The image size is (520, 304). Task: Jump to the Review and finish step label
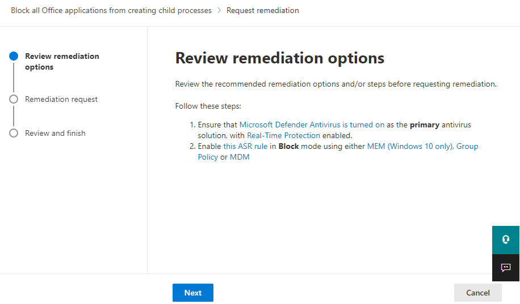[x=55, y=133]
